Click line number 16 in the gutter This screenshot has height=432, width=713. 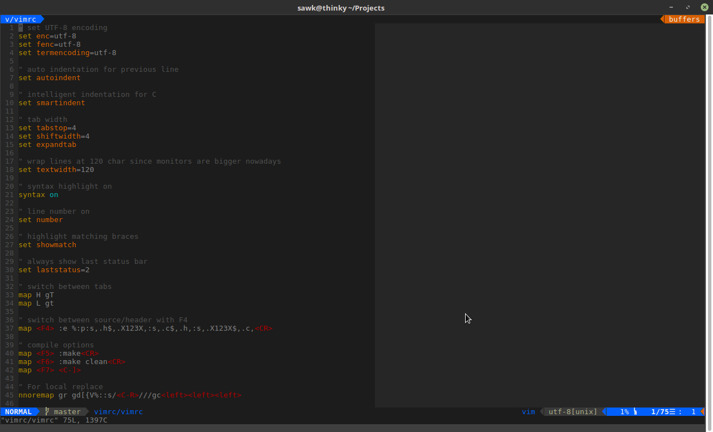[9, 153]
